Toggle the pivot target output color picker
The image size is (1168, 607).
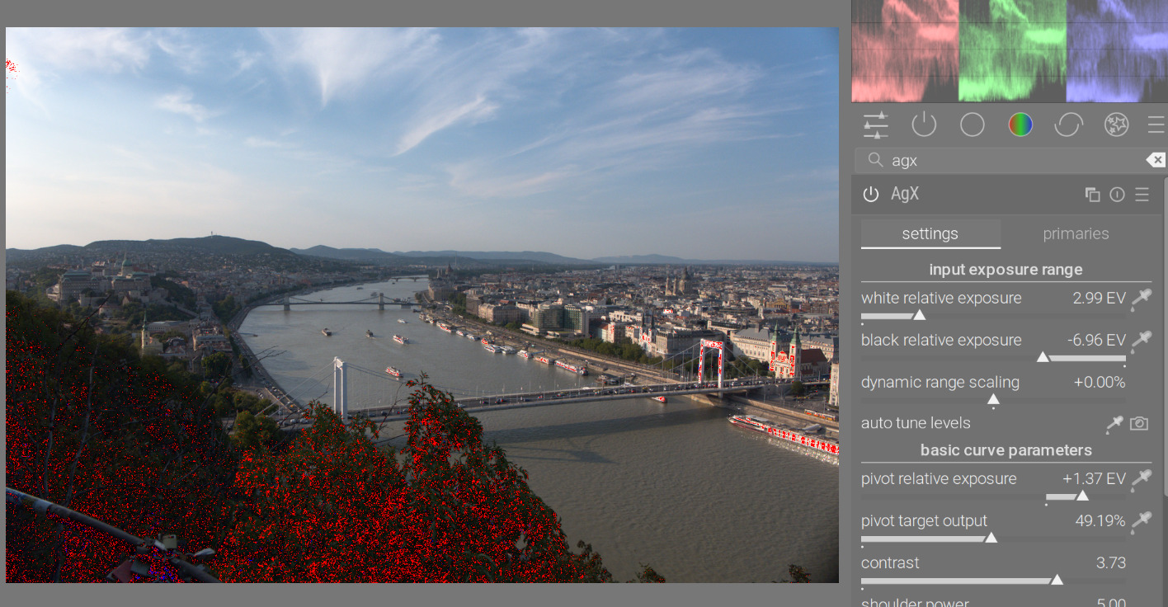point(1141,521)
